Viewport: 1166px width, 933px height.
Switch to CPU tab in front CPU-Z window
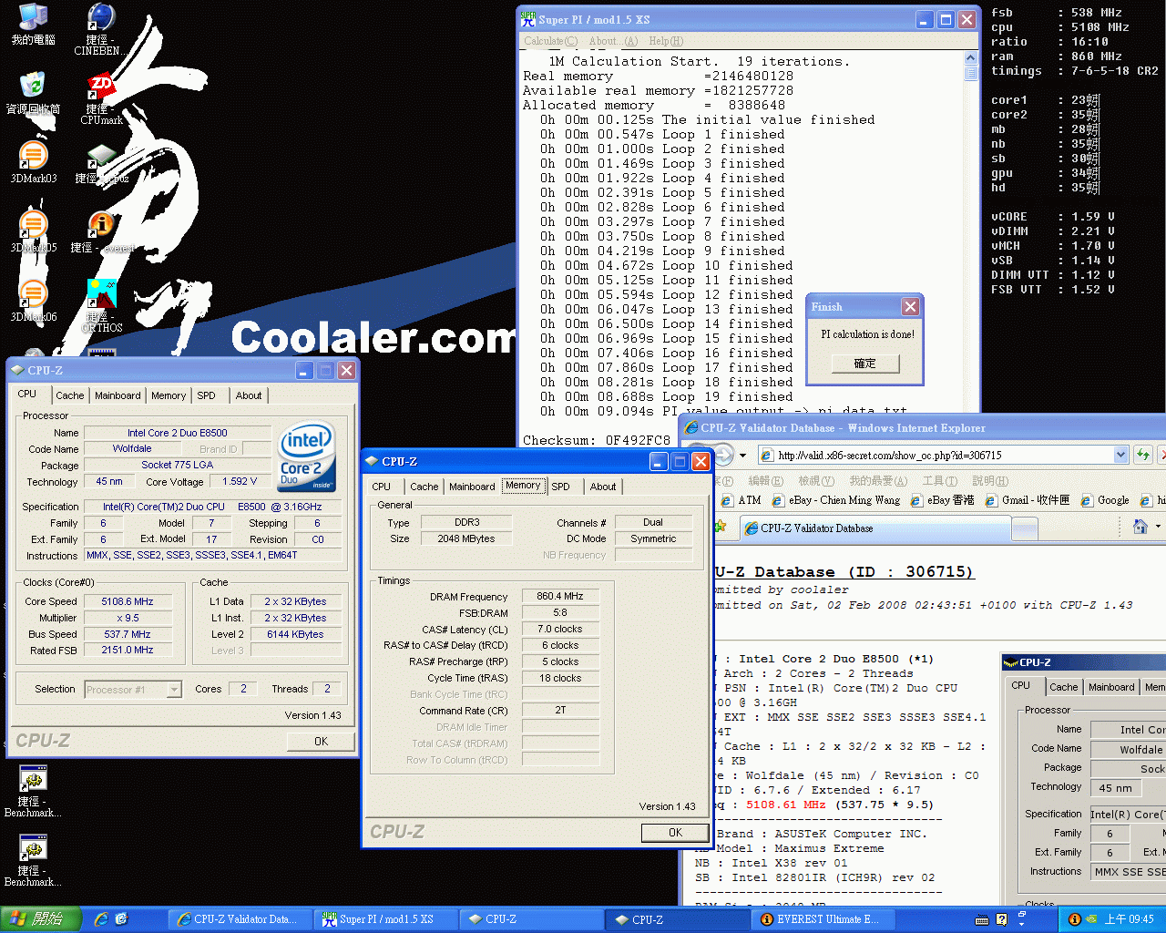coord(382,487)
